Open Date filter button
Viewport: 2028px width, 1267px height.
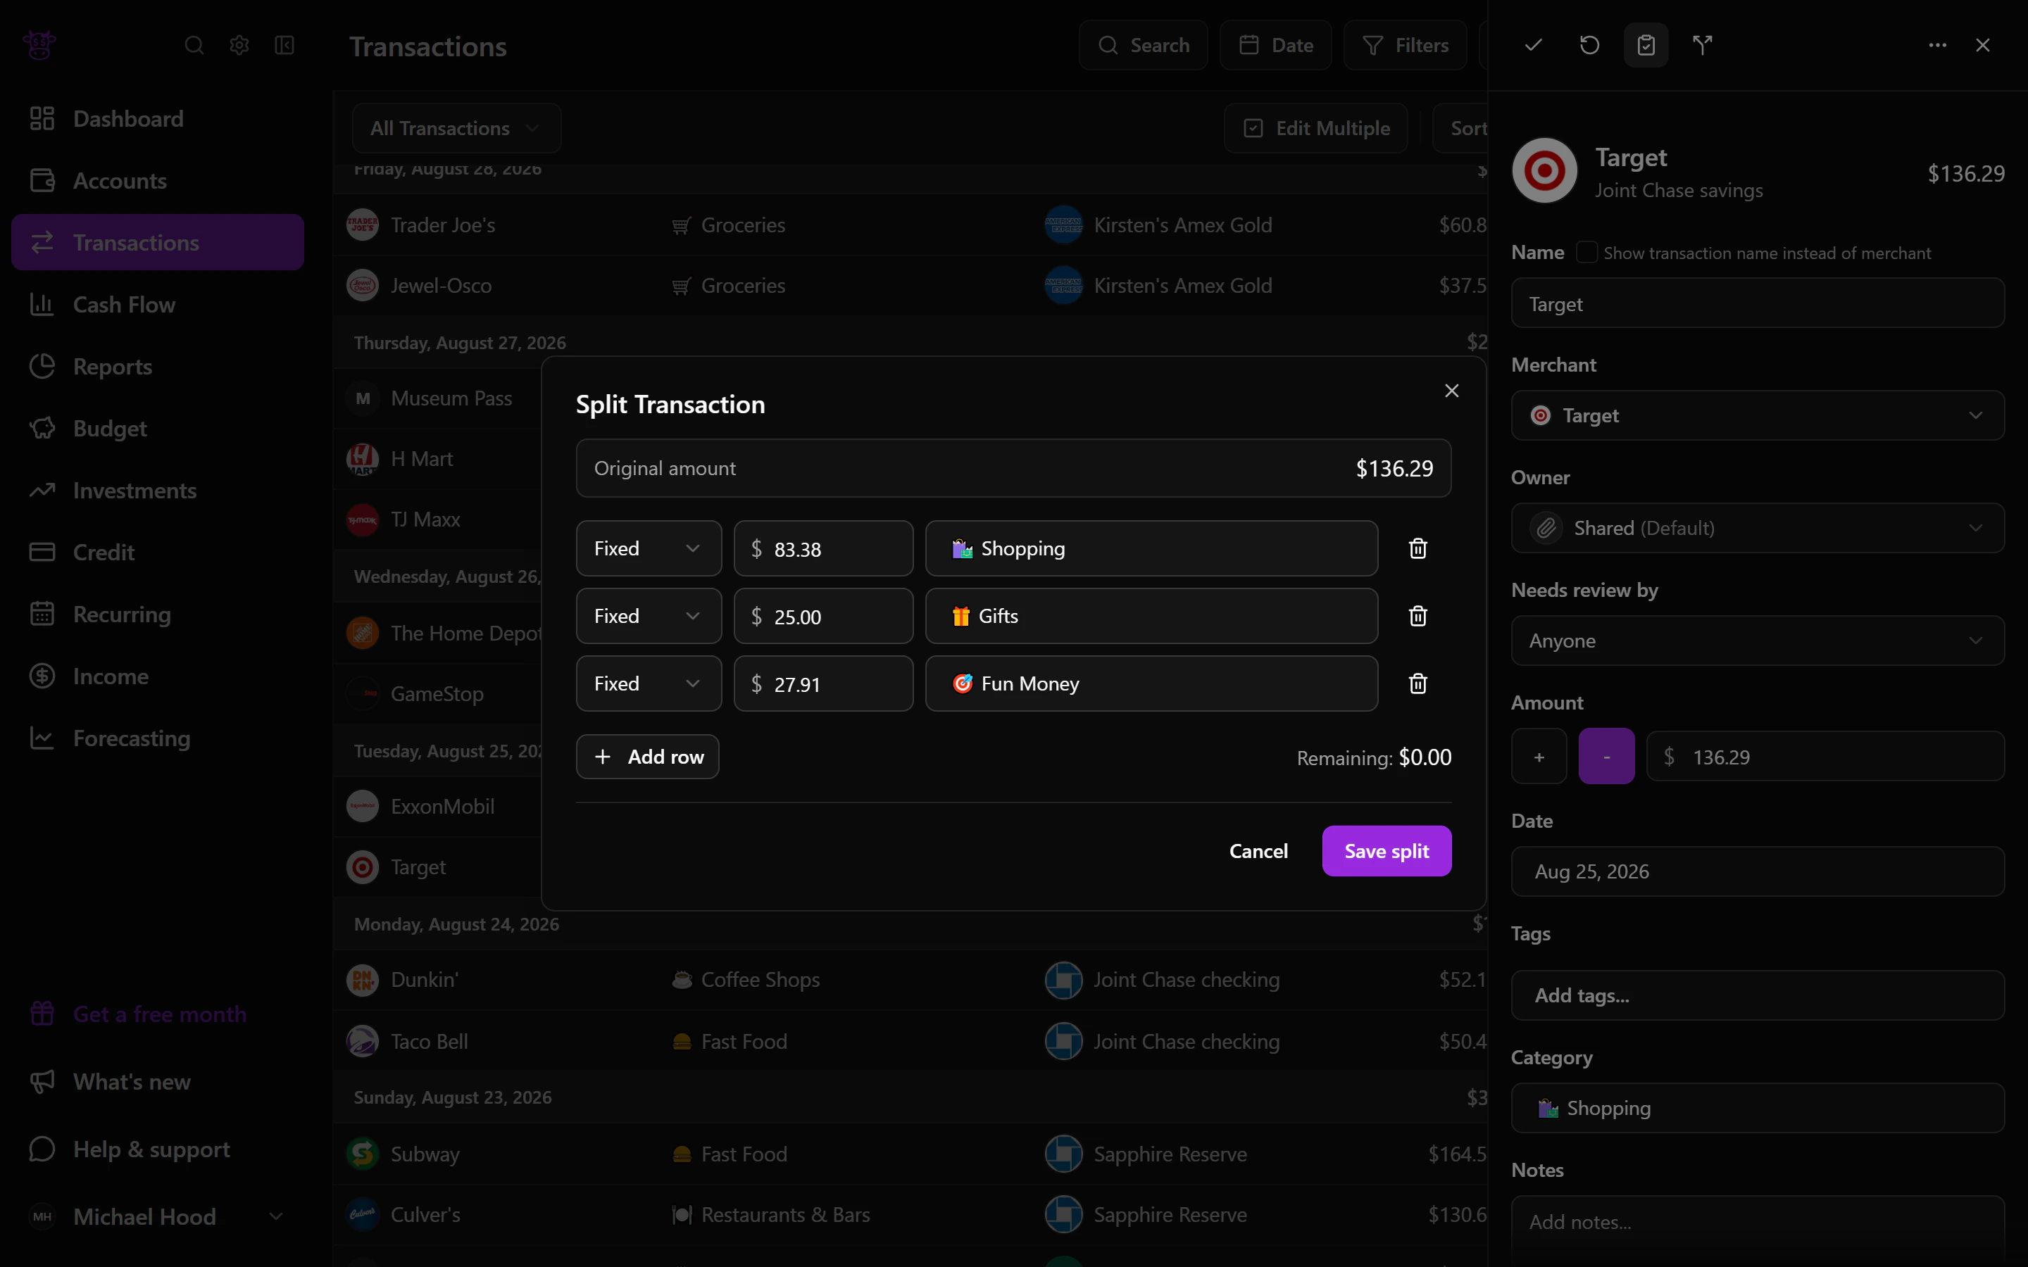1275,45
